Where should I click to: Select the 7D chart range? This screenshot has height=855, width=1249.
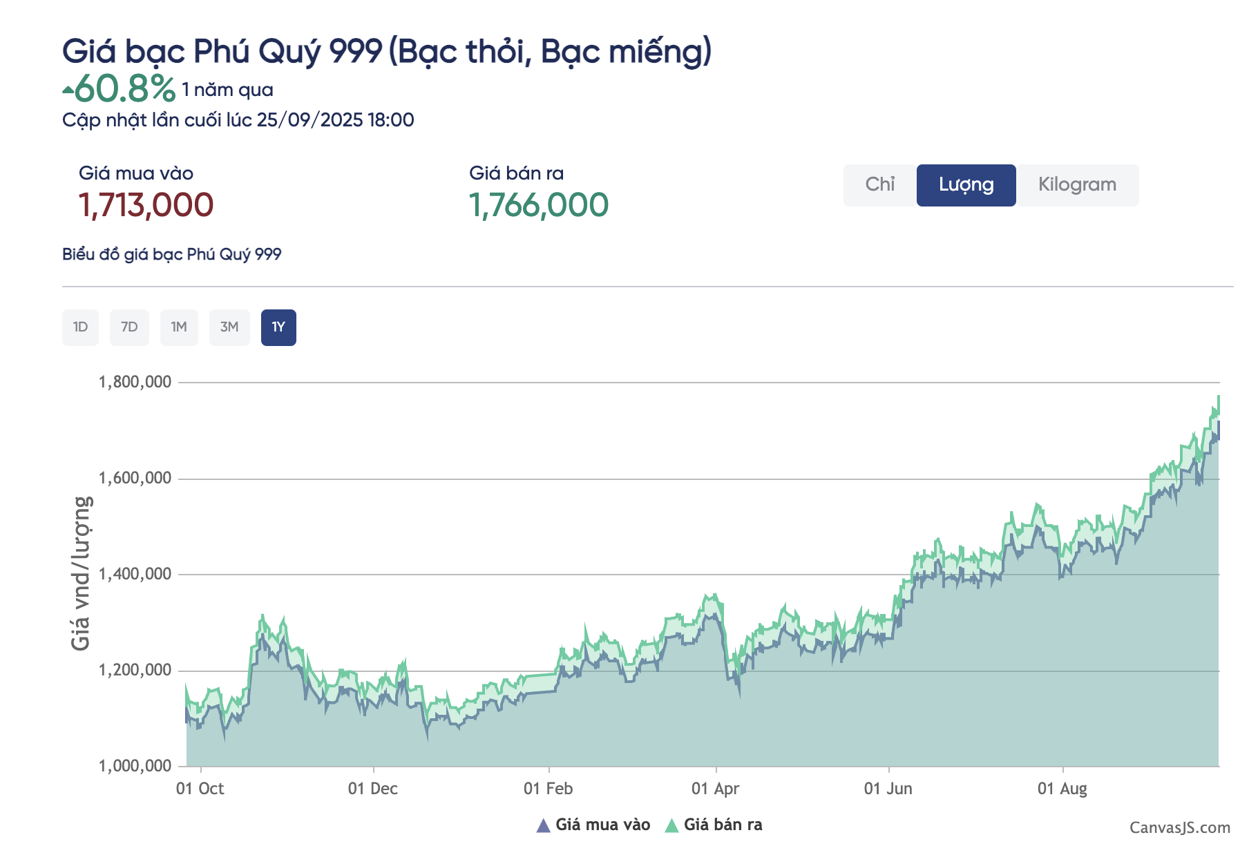[x=129, y=327]
